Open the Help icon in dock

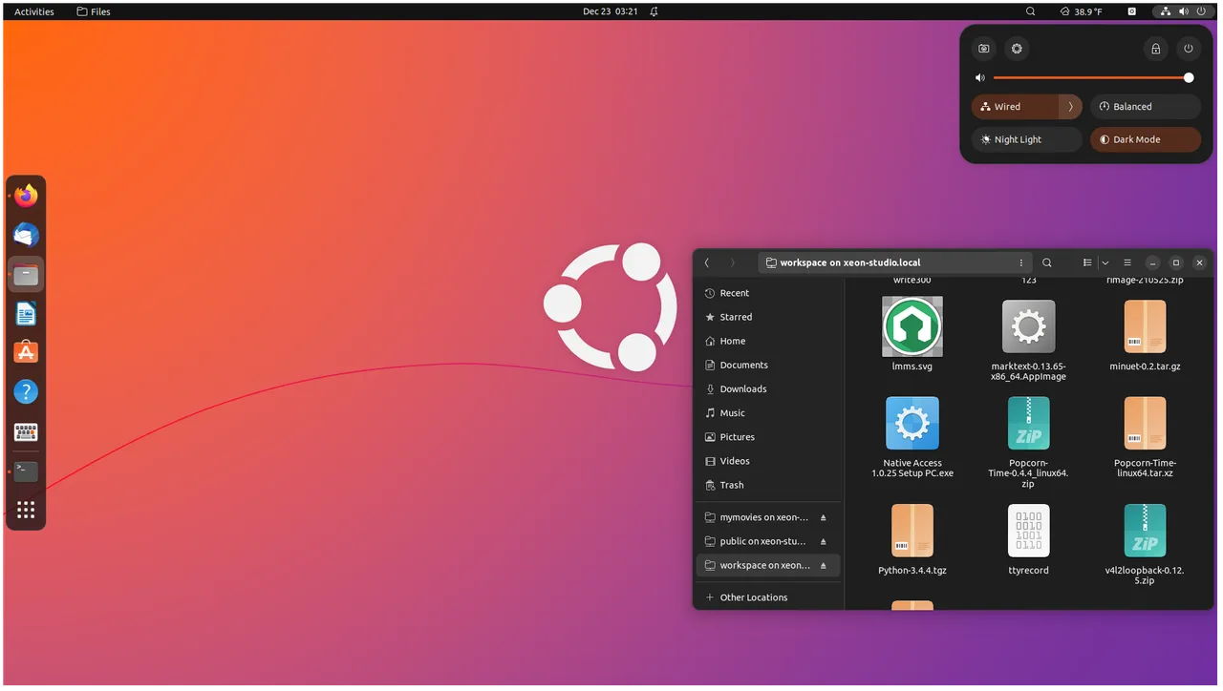pyautogui.click(x=26, y=391)
